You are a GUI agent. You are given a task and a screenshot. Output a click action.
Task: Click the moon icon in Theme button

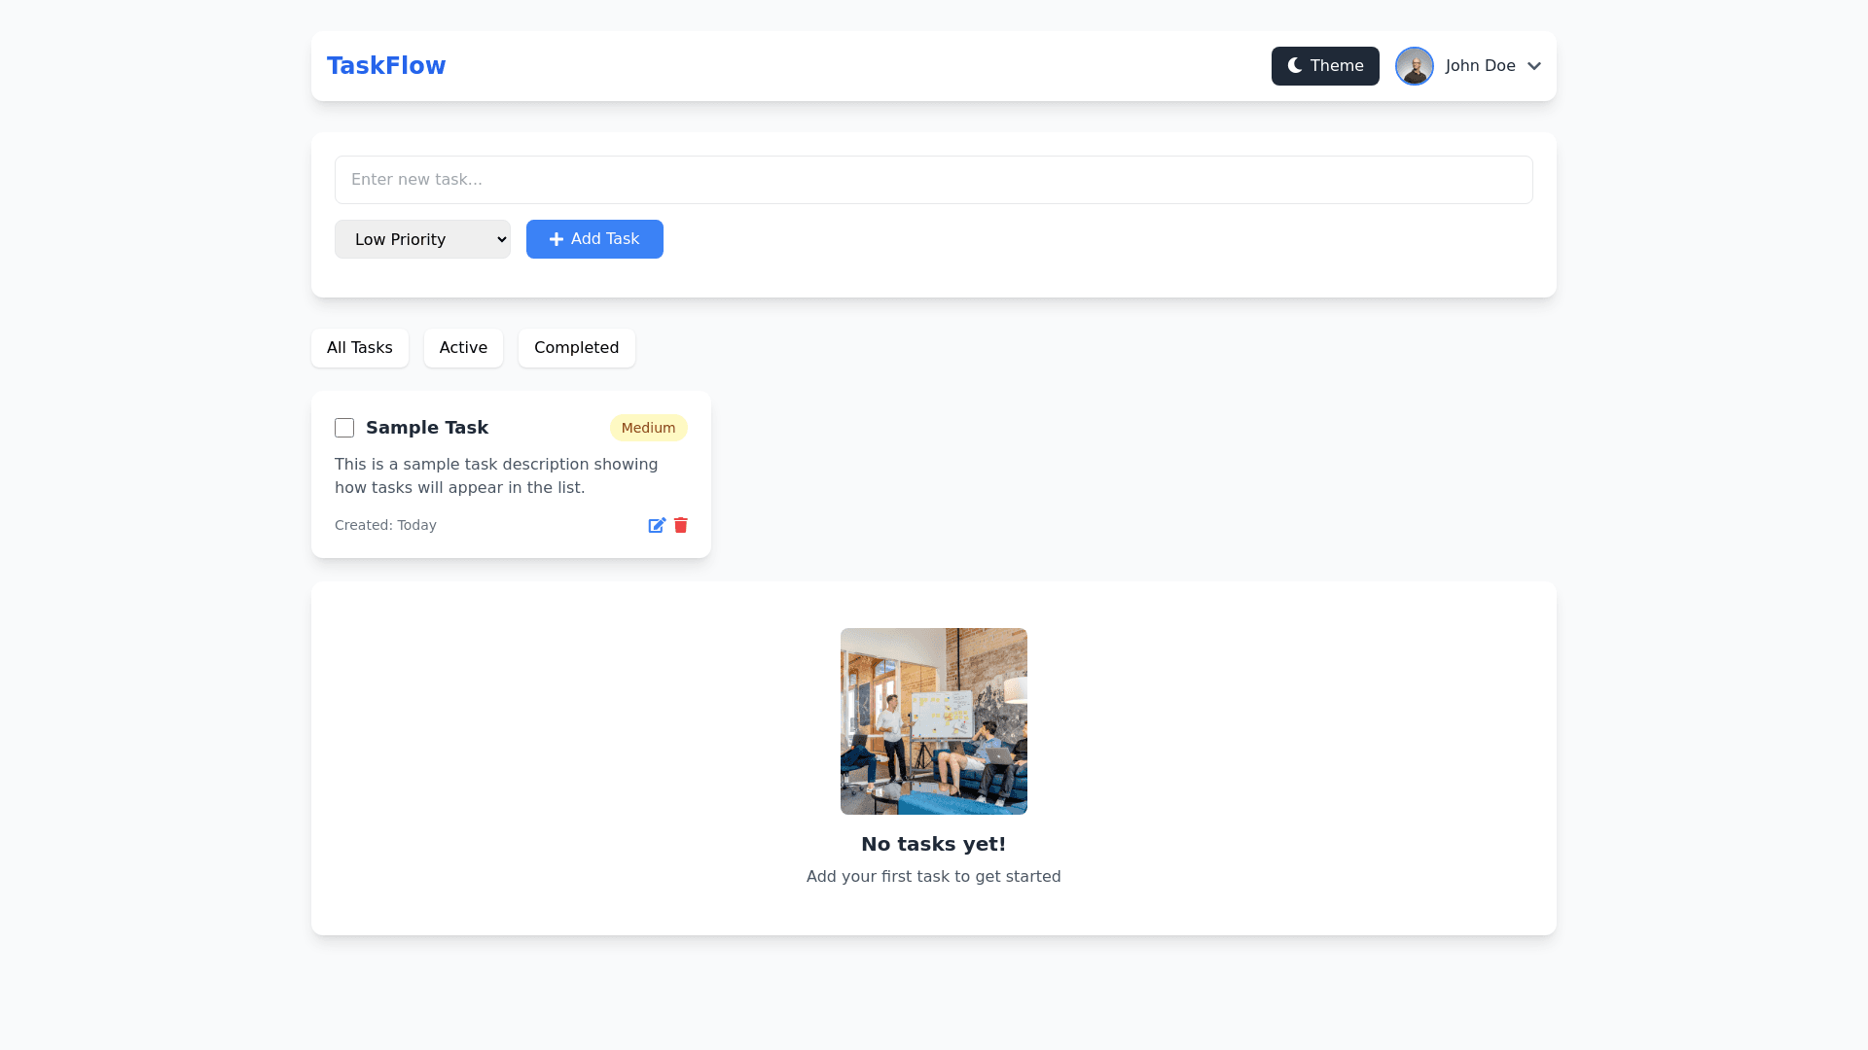(x=1295, y=66)
